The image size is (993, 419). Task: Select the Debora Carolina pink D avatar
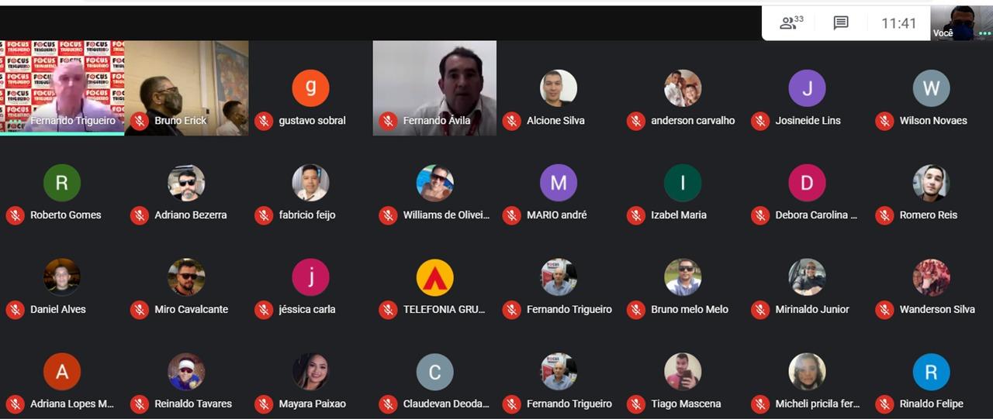click(x=807, y=183)
